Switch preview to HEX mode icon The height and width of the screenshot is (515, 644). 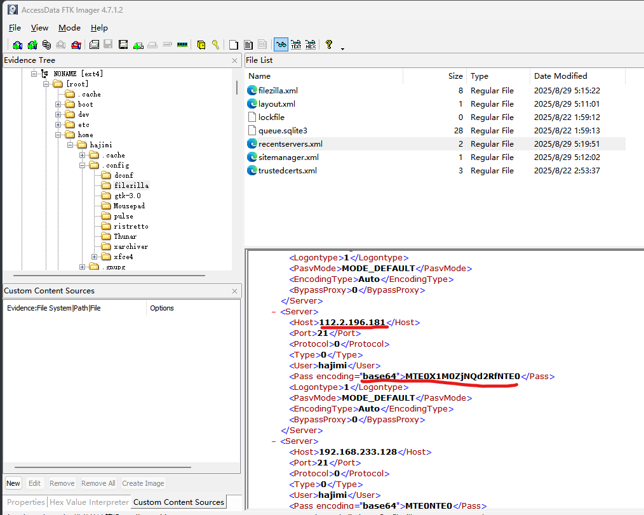(311, 44)
